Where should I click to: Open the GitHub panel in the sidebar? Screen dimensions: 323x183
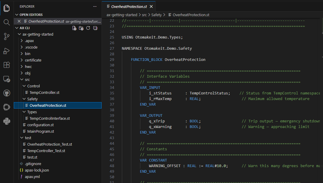(6, 92)
